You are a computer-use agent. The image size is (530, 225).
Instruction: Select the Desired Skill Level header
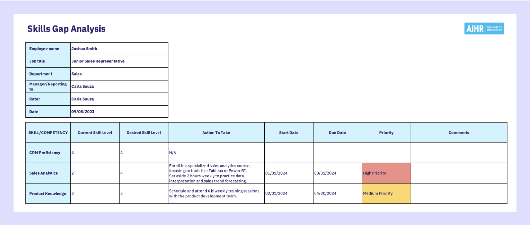pos(144,133)
